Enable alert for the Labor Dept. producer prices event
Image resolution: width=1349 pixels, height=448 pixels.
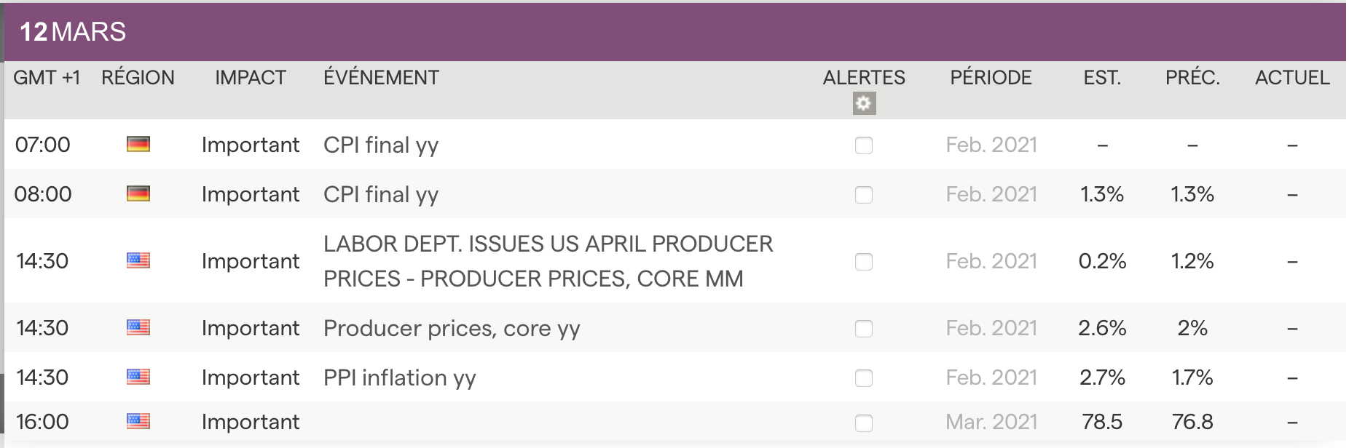click(864, 262)
